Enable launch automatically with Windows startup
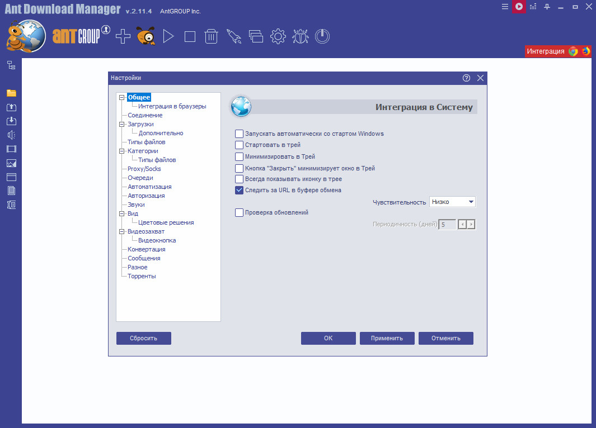The image size is (596, 428). pos(239,134)
